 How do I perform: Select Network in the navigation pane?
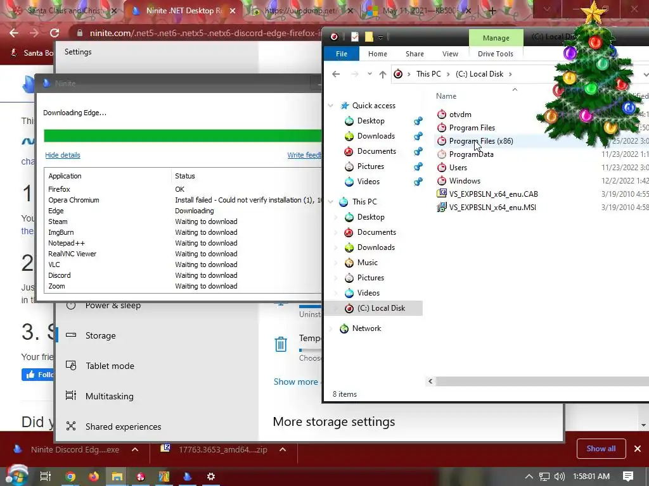click(x=366, y=328)
